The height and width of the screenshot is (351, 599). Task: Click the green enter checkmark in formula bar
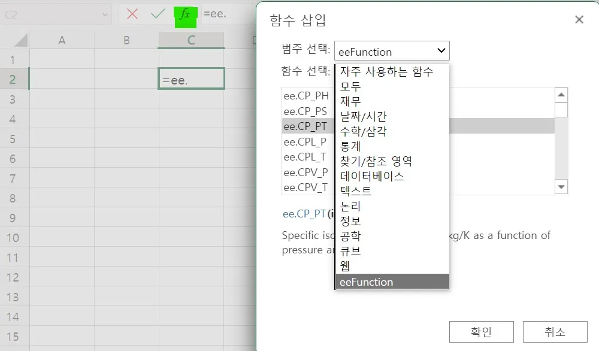point(158,14)
